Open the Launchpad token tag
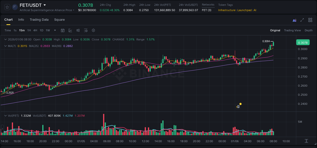 click(244, 10)
